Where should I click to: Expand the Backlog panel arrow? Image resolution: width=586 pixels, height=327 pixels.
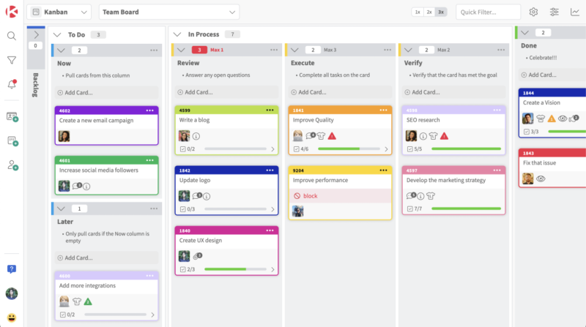point(36,34)
